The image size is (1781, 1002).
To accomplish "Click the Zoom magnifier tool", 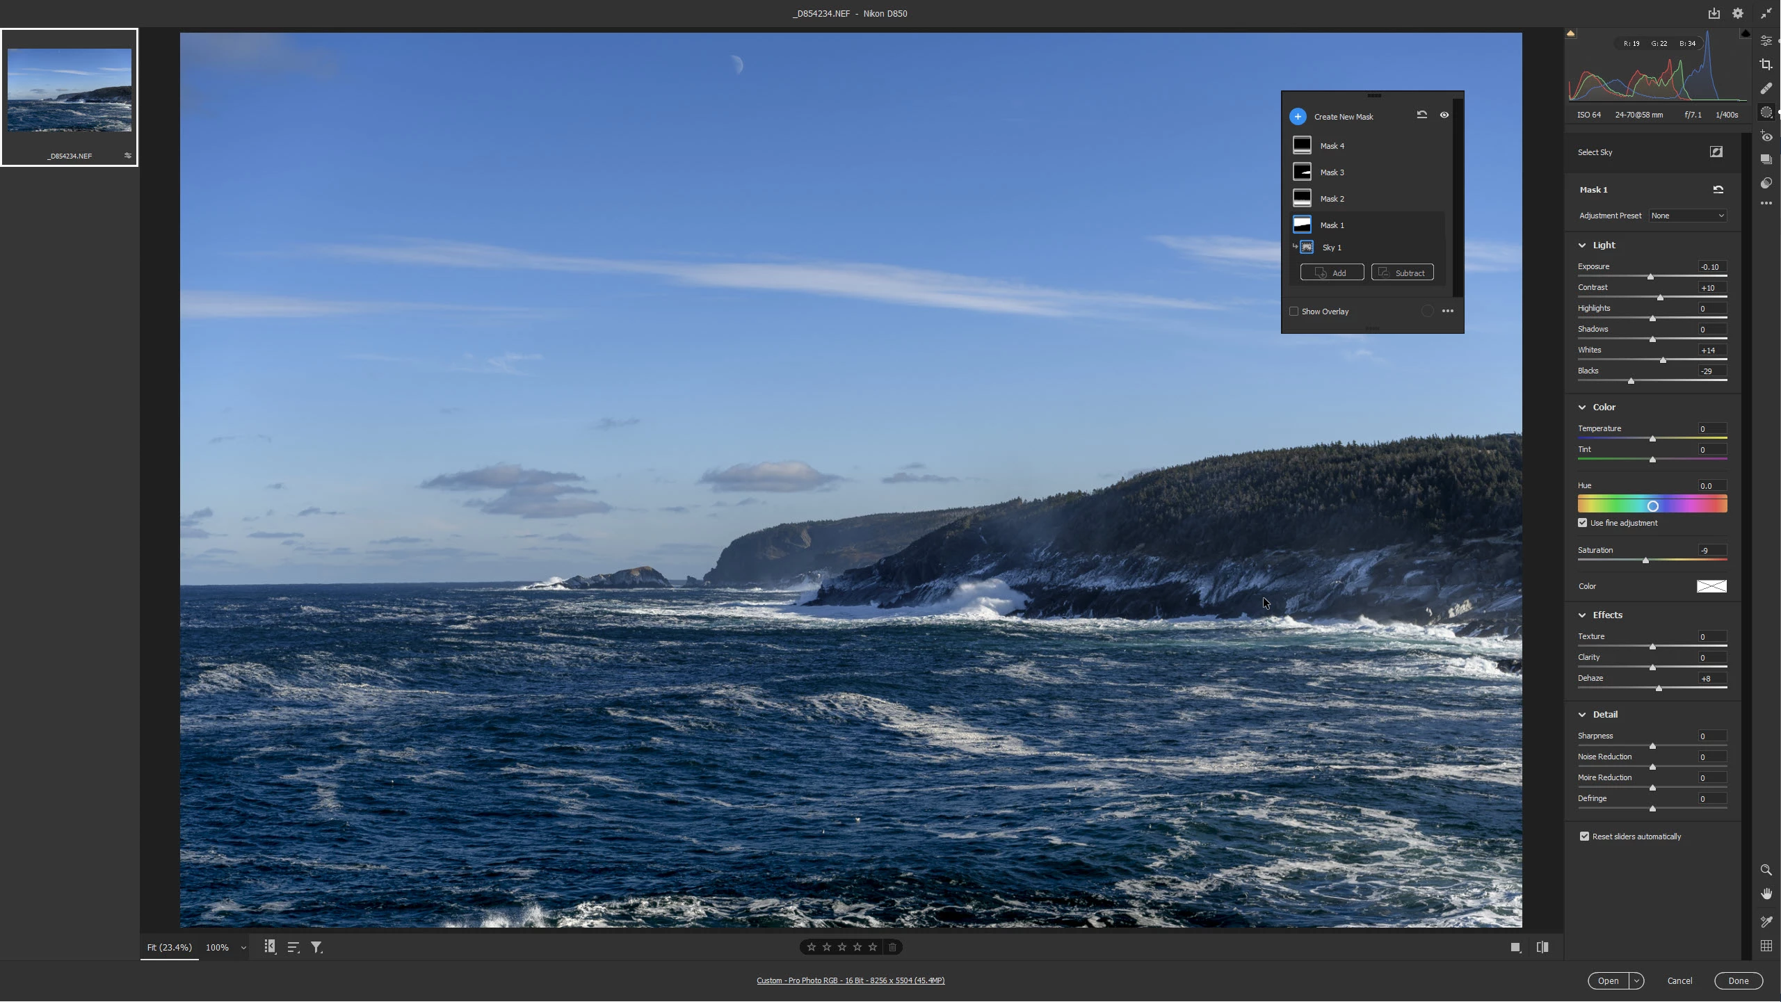I will coord(1766,871).
